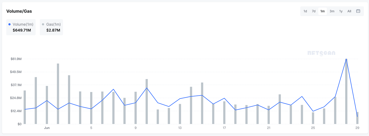Click the tallest gas bar near June 28
The height and width of the screenshot is (136, 369).
[346, 92]
